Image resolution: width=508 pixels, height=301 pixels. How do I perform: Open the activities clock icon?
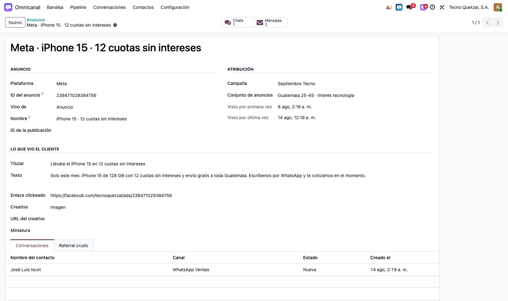(432, 7)
